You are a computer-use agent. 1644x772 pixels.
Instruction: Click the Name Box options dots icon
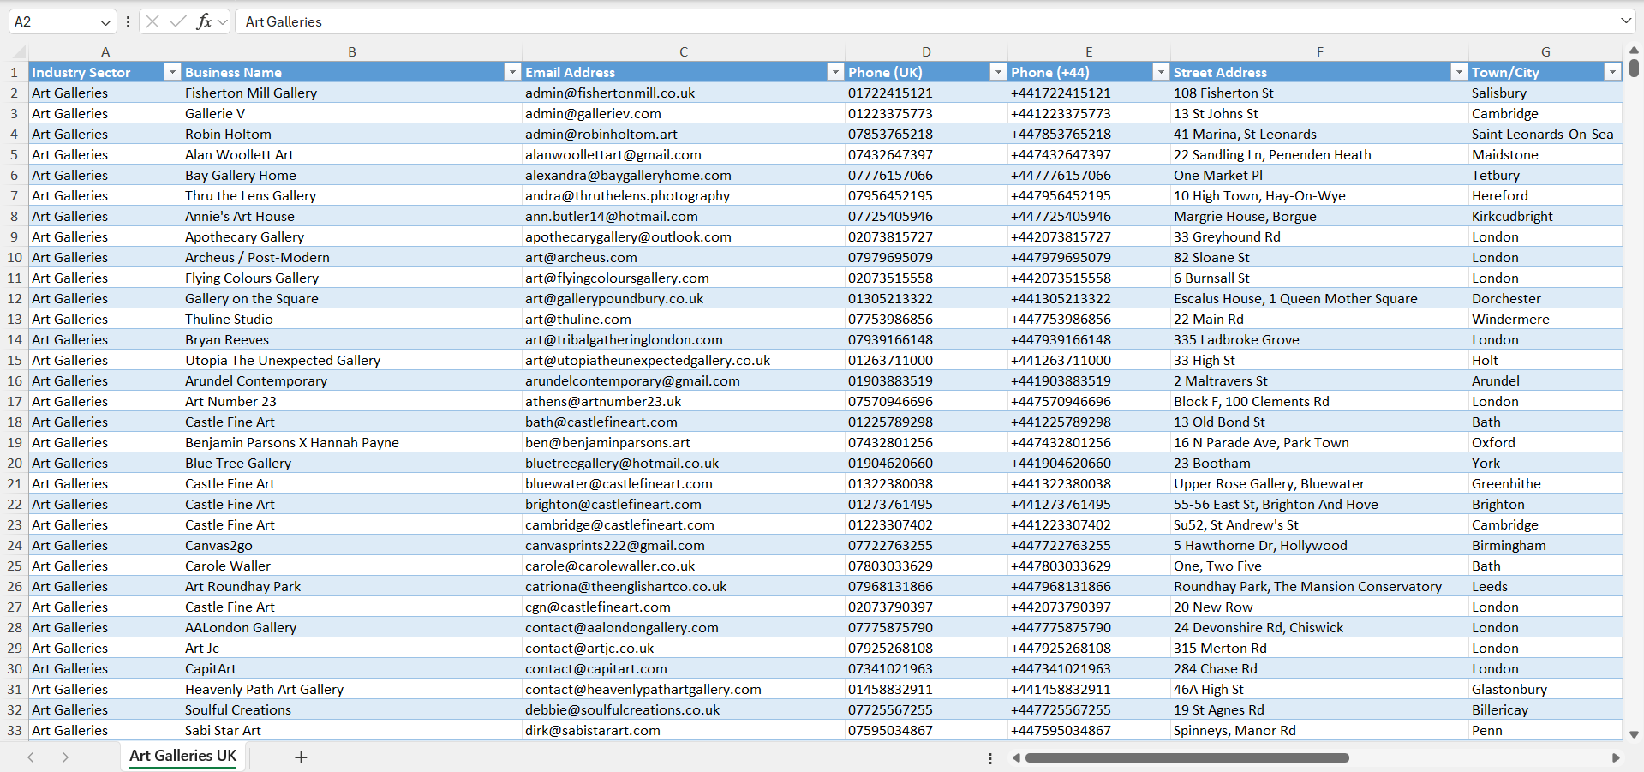point(128,21)
